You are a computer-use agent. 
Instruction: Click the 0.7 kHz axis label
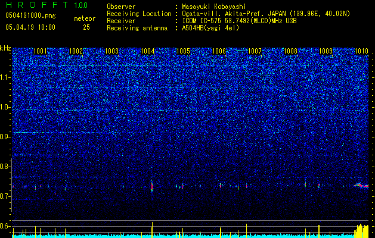pyautogui.click(x=5, y=196)
